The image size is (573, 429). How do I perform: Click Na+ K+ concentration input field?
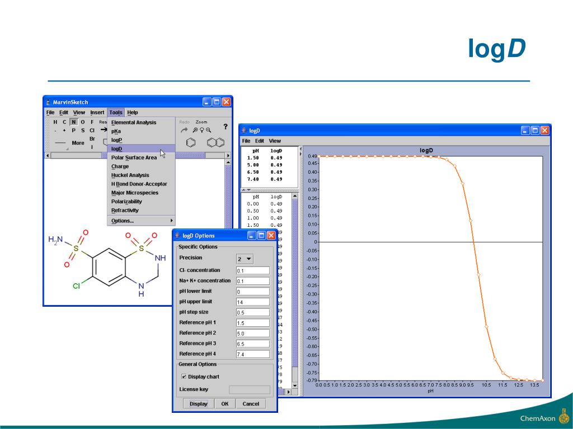pyautogui.click(x=253, y=281)
